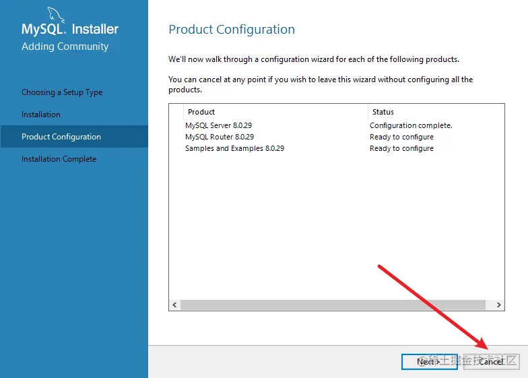Click the MySQL dolphin logo
The image size is (528, 378).
point(55,15)
